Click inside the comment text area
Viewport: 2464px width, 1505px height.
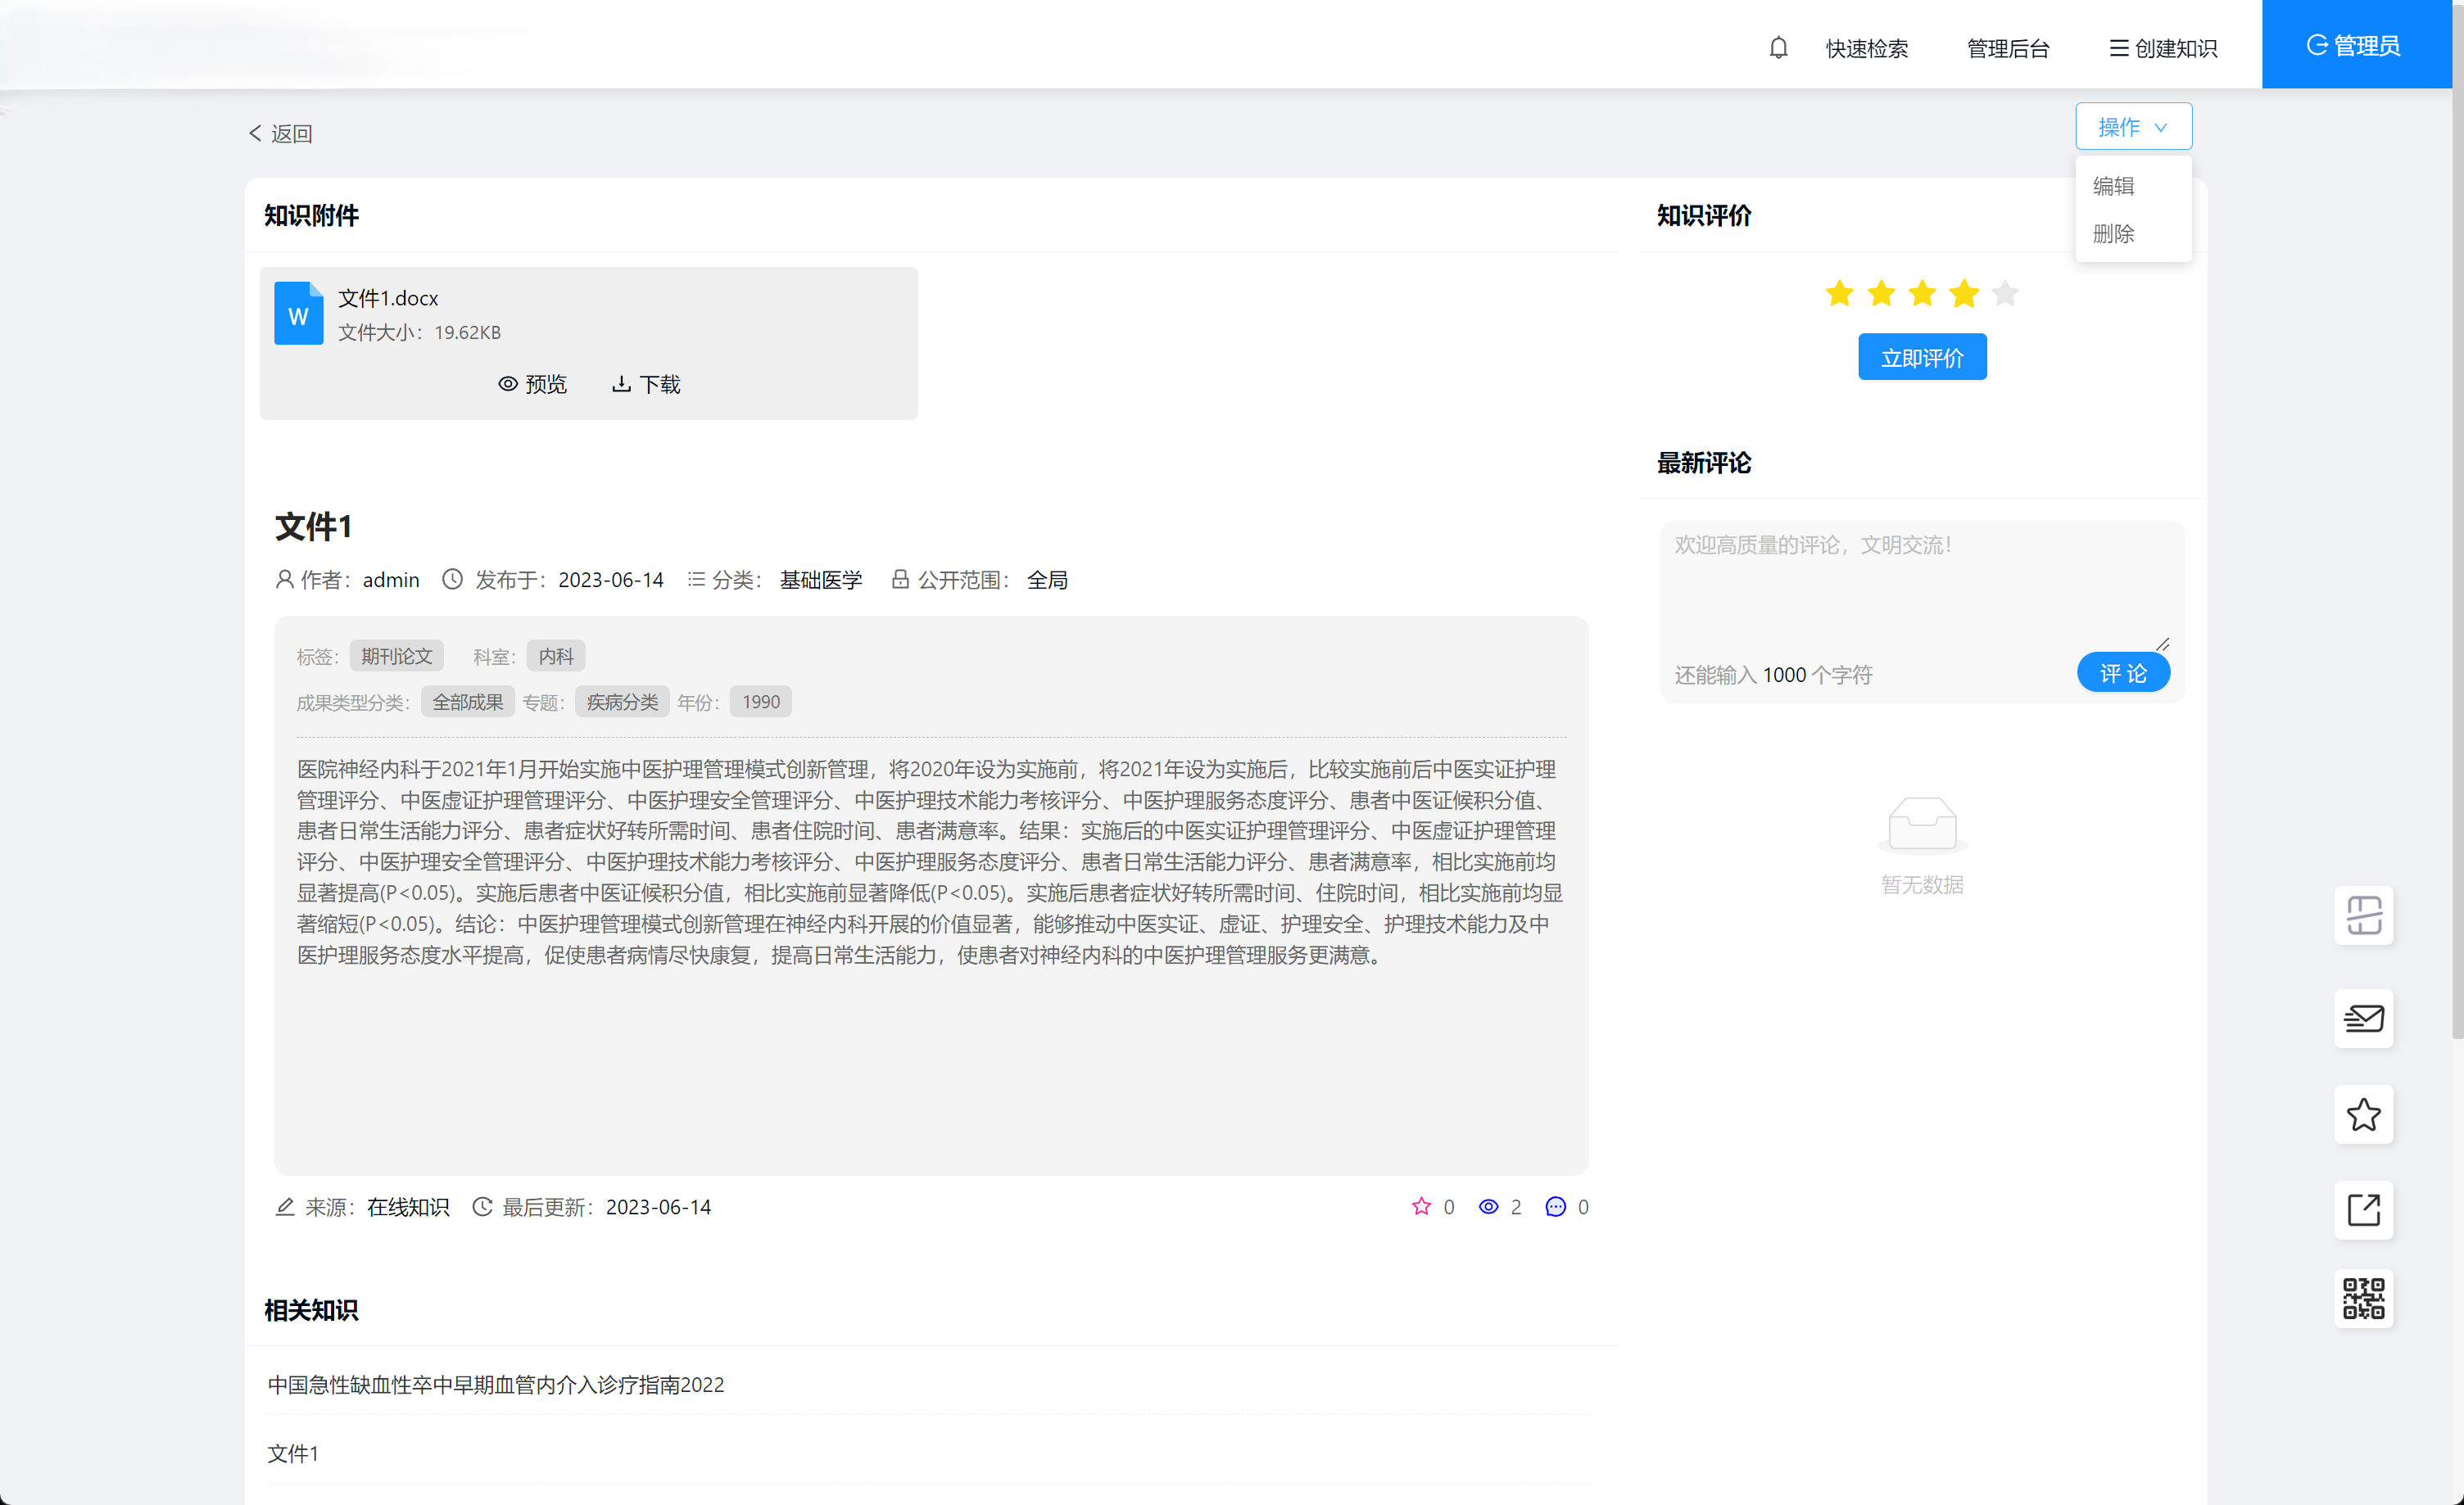click(1920, 590)
